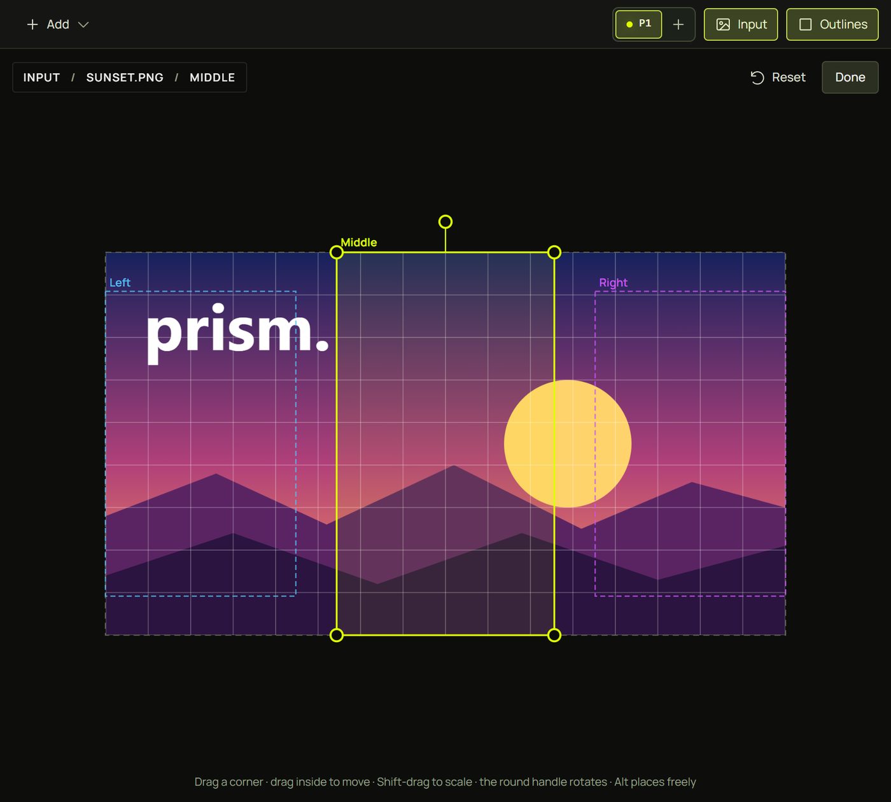Click the plus icon beside Add
The image size is (891, 802).
pos(32,24)
